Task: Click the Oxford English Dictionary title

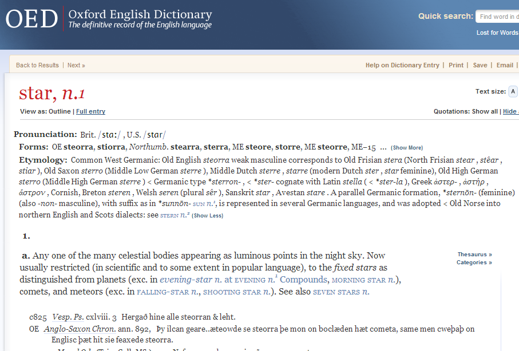Action: point(140,14)
